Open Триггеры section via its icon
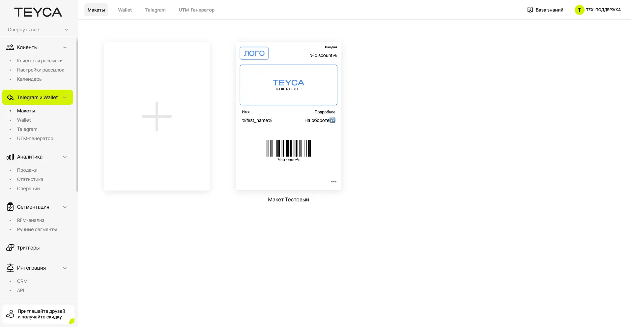Viewport: 631px width, 327px height. point(10,248)
